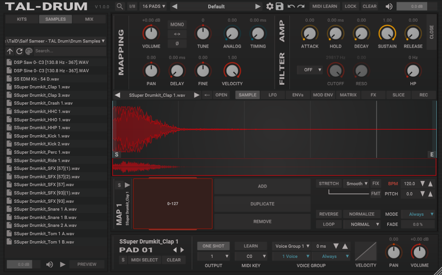Click the NORMALIZE button

coord(362,214)
